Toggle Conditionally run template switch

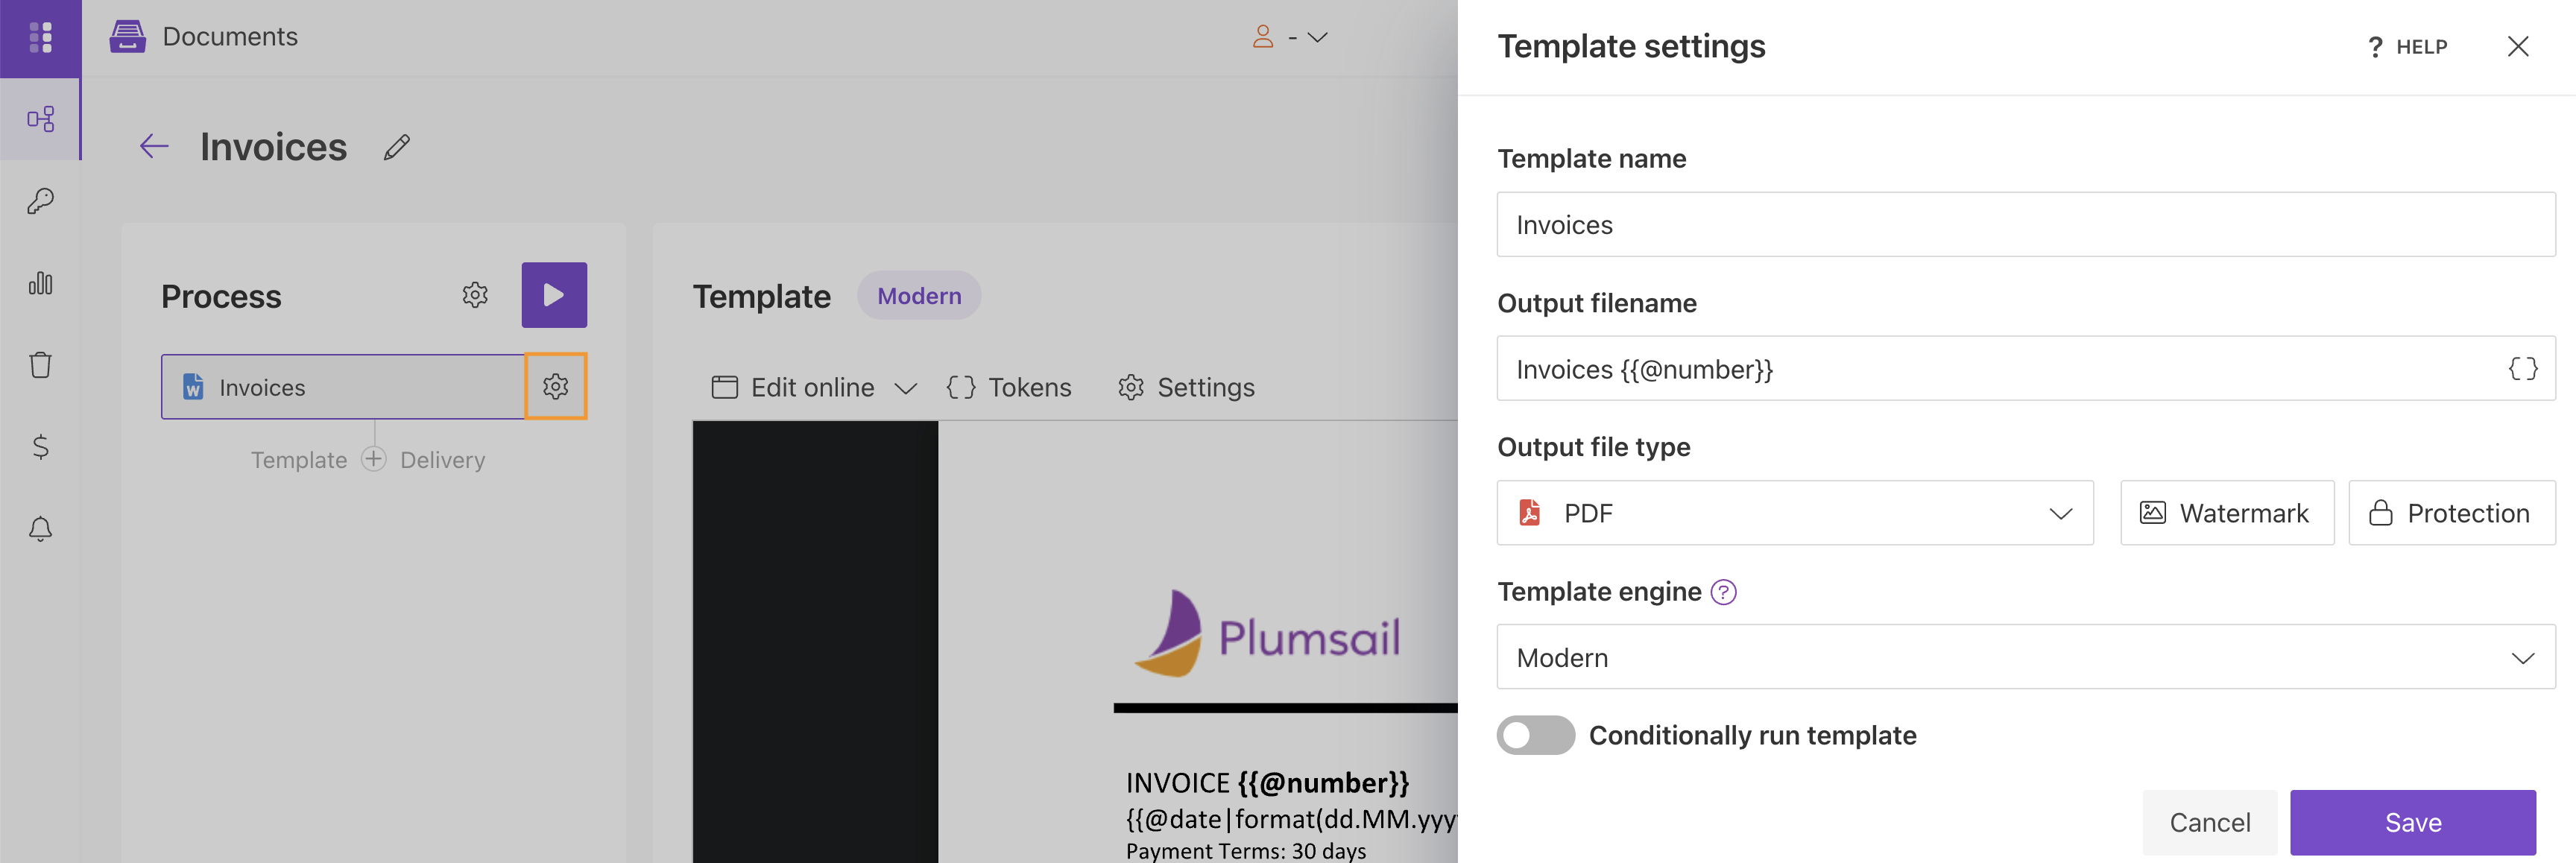1535,735
